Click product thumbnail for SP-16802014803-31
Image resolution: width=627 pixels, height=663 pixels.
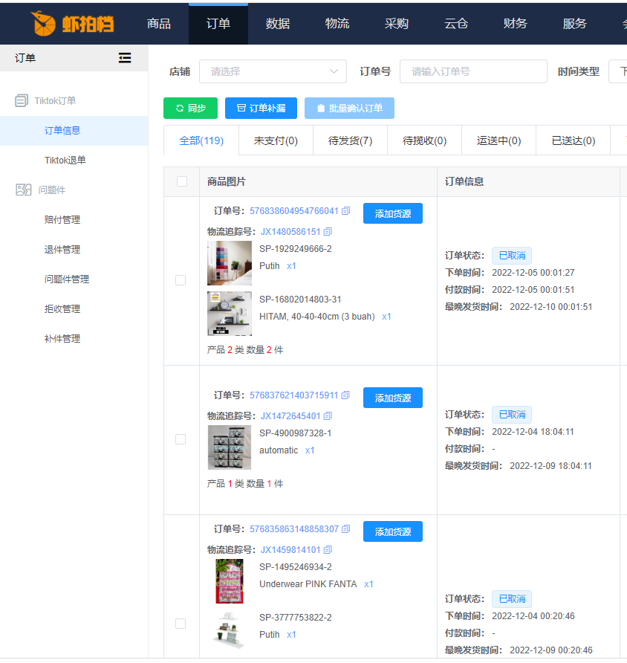[x=230, y=314]
